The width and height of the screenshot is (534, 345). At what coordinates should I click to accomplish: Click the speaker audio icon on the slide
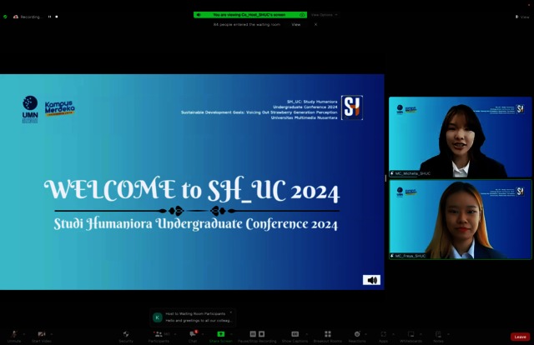click(x=371, y=280)
